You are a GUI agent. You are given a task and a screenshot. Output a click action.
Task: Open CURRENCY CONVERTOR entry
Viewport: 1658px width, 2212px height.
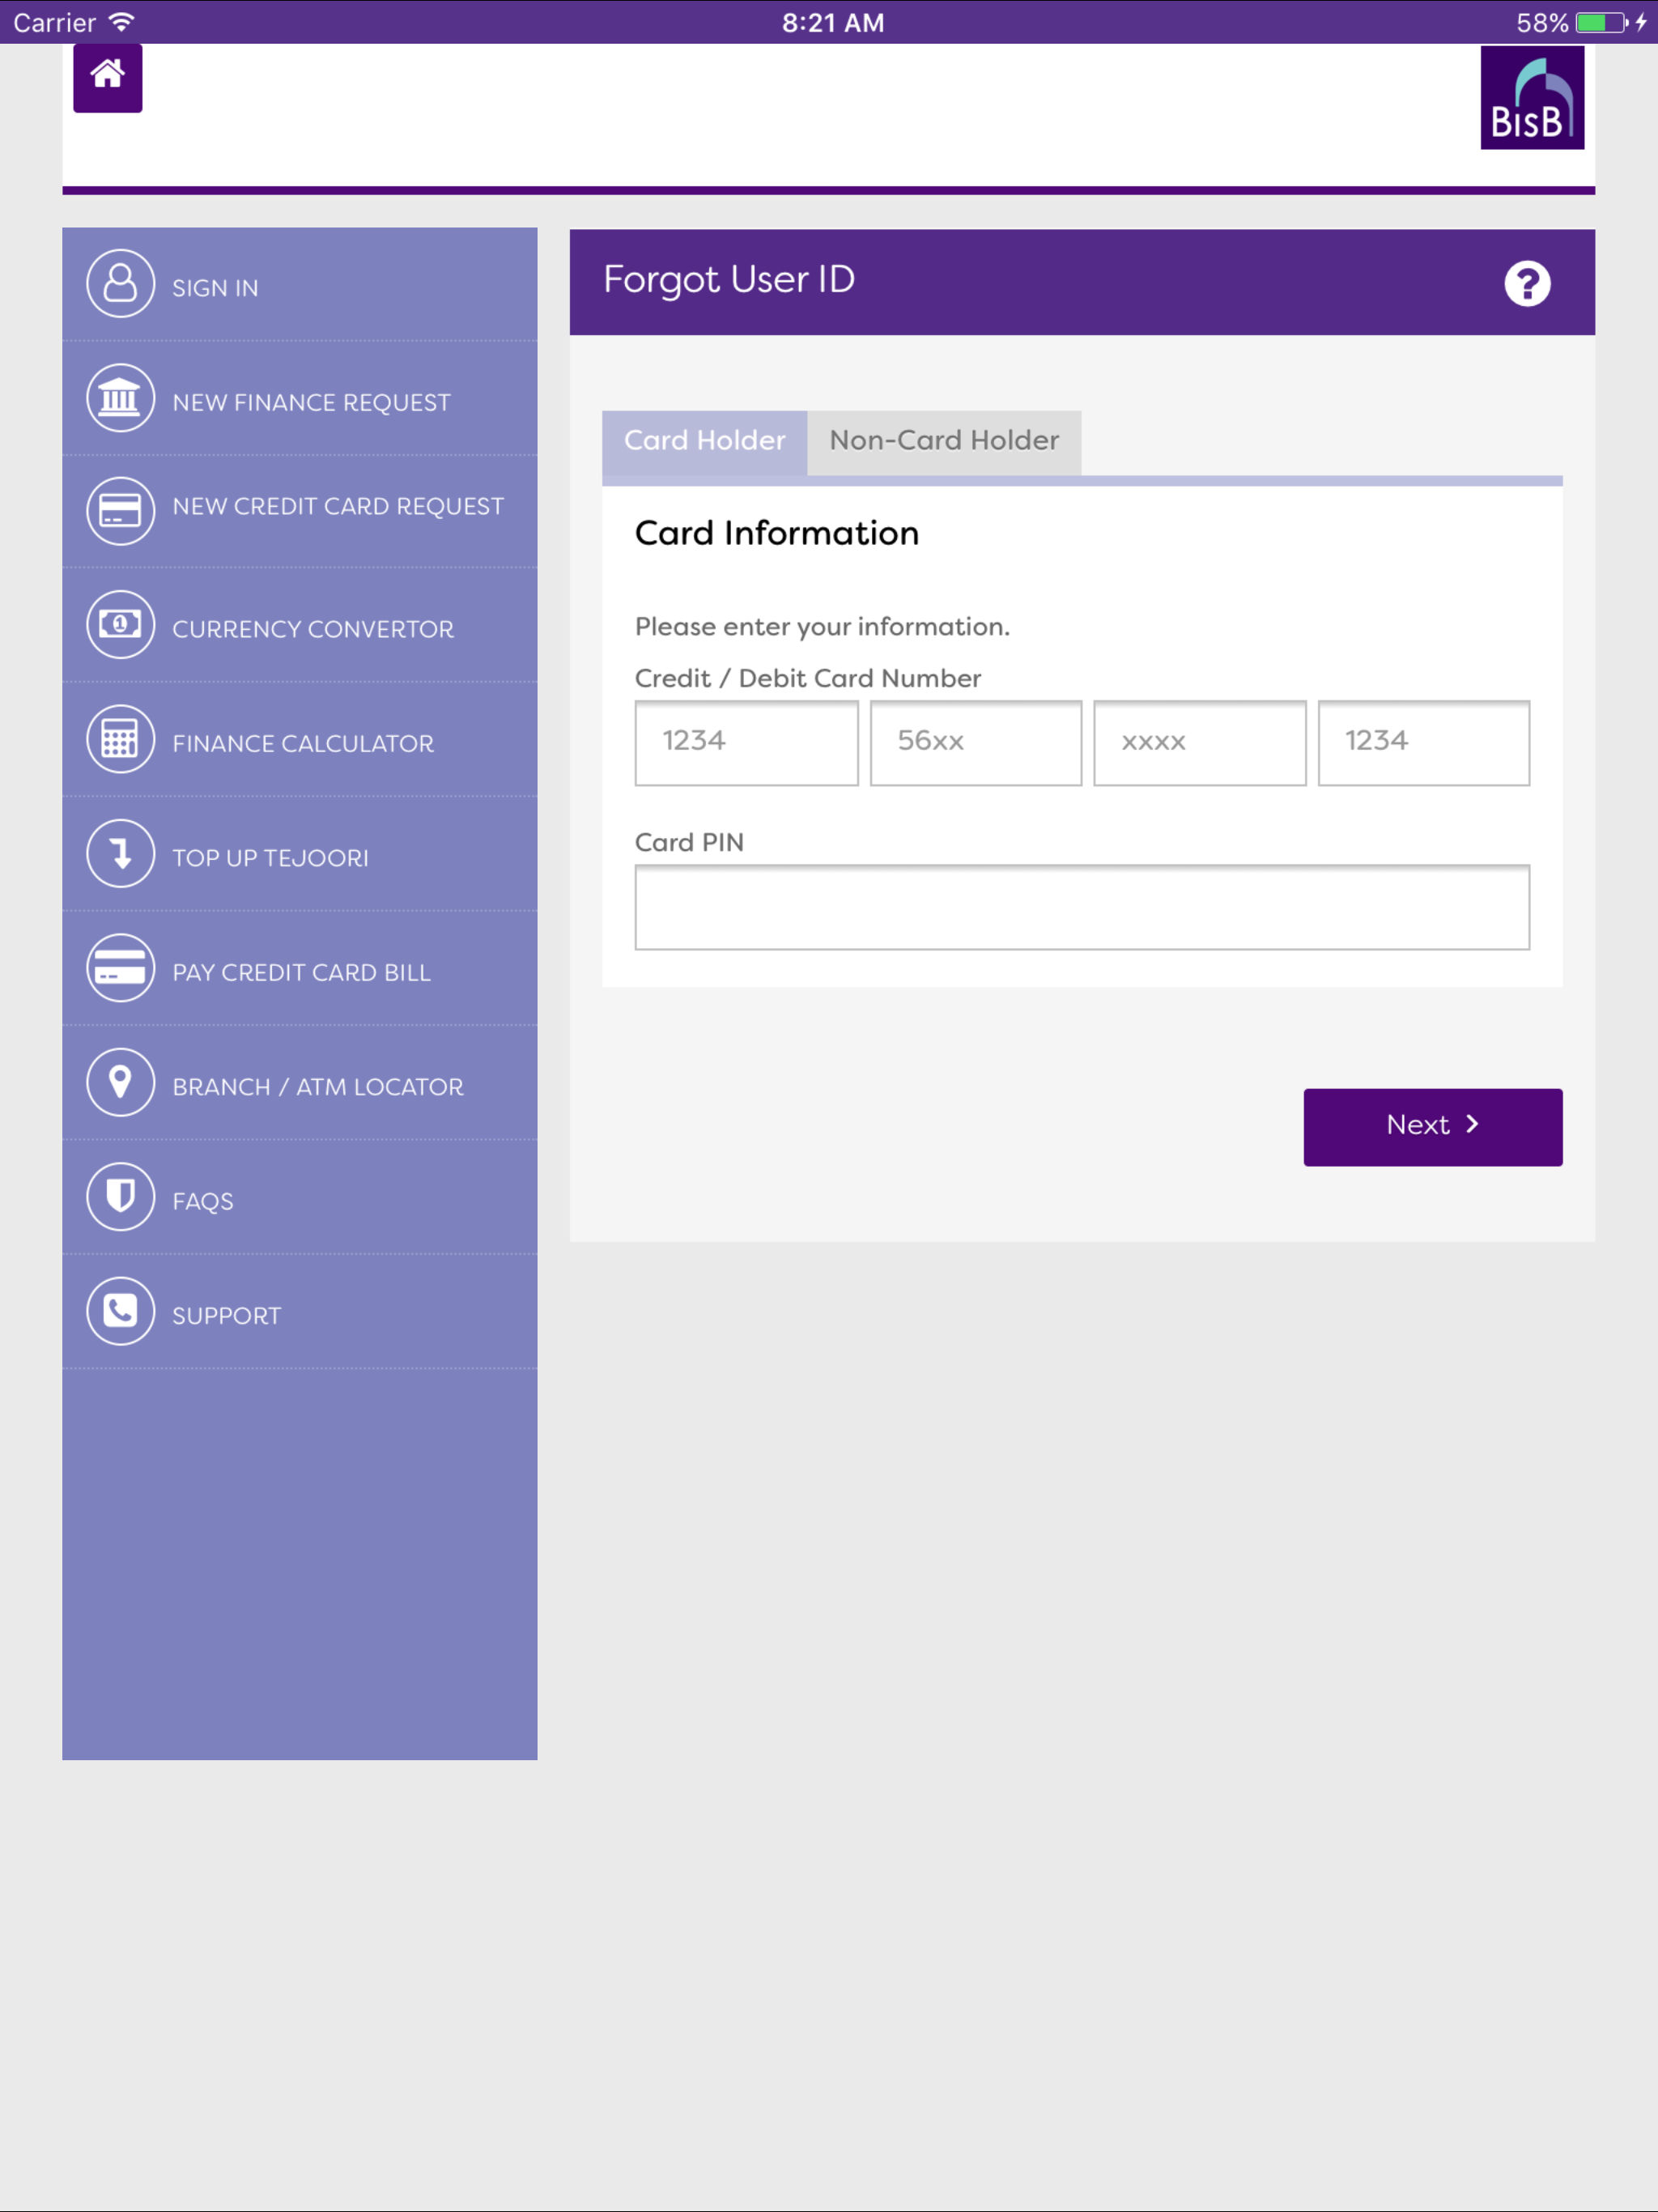tap(299, 626)
